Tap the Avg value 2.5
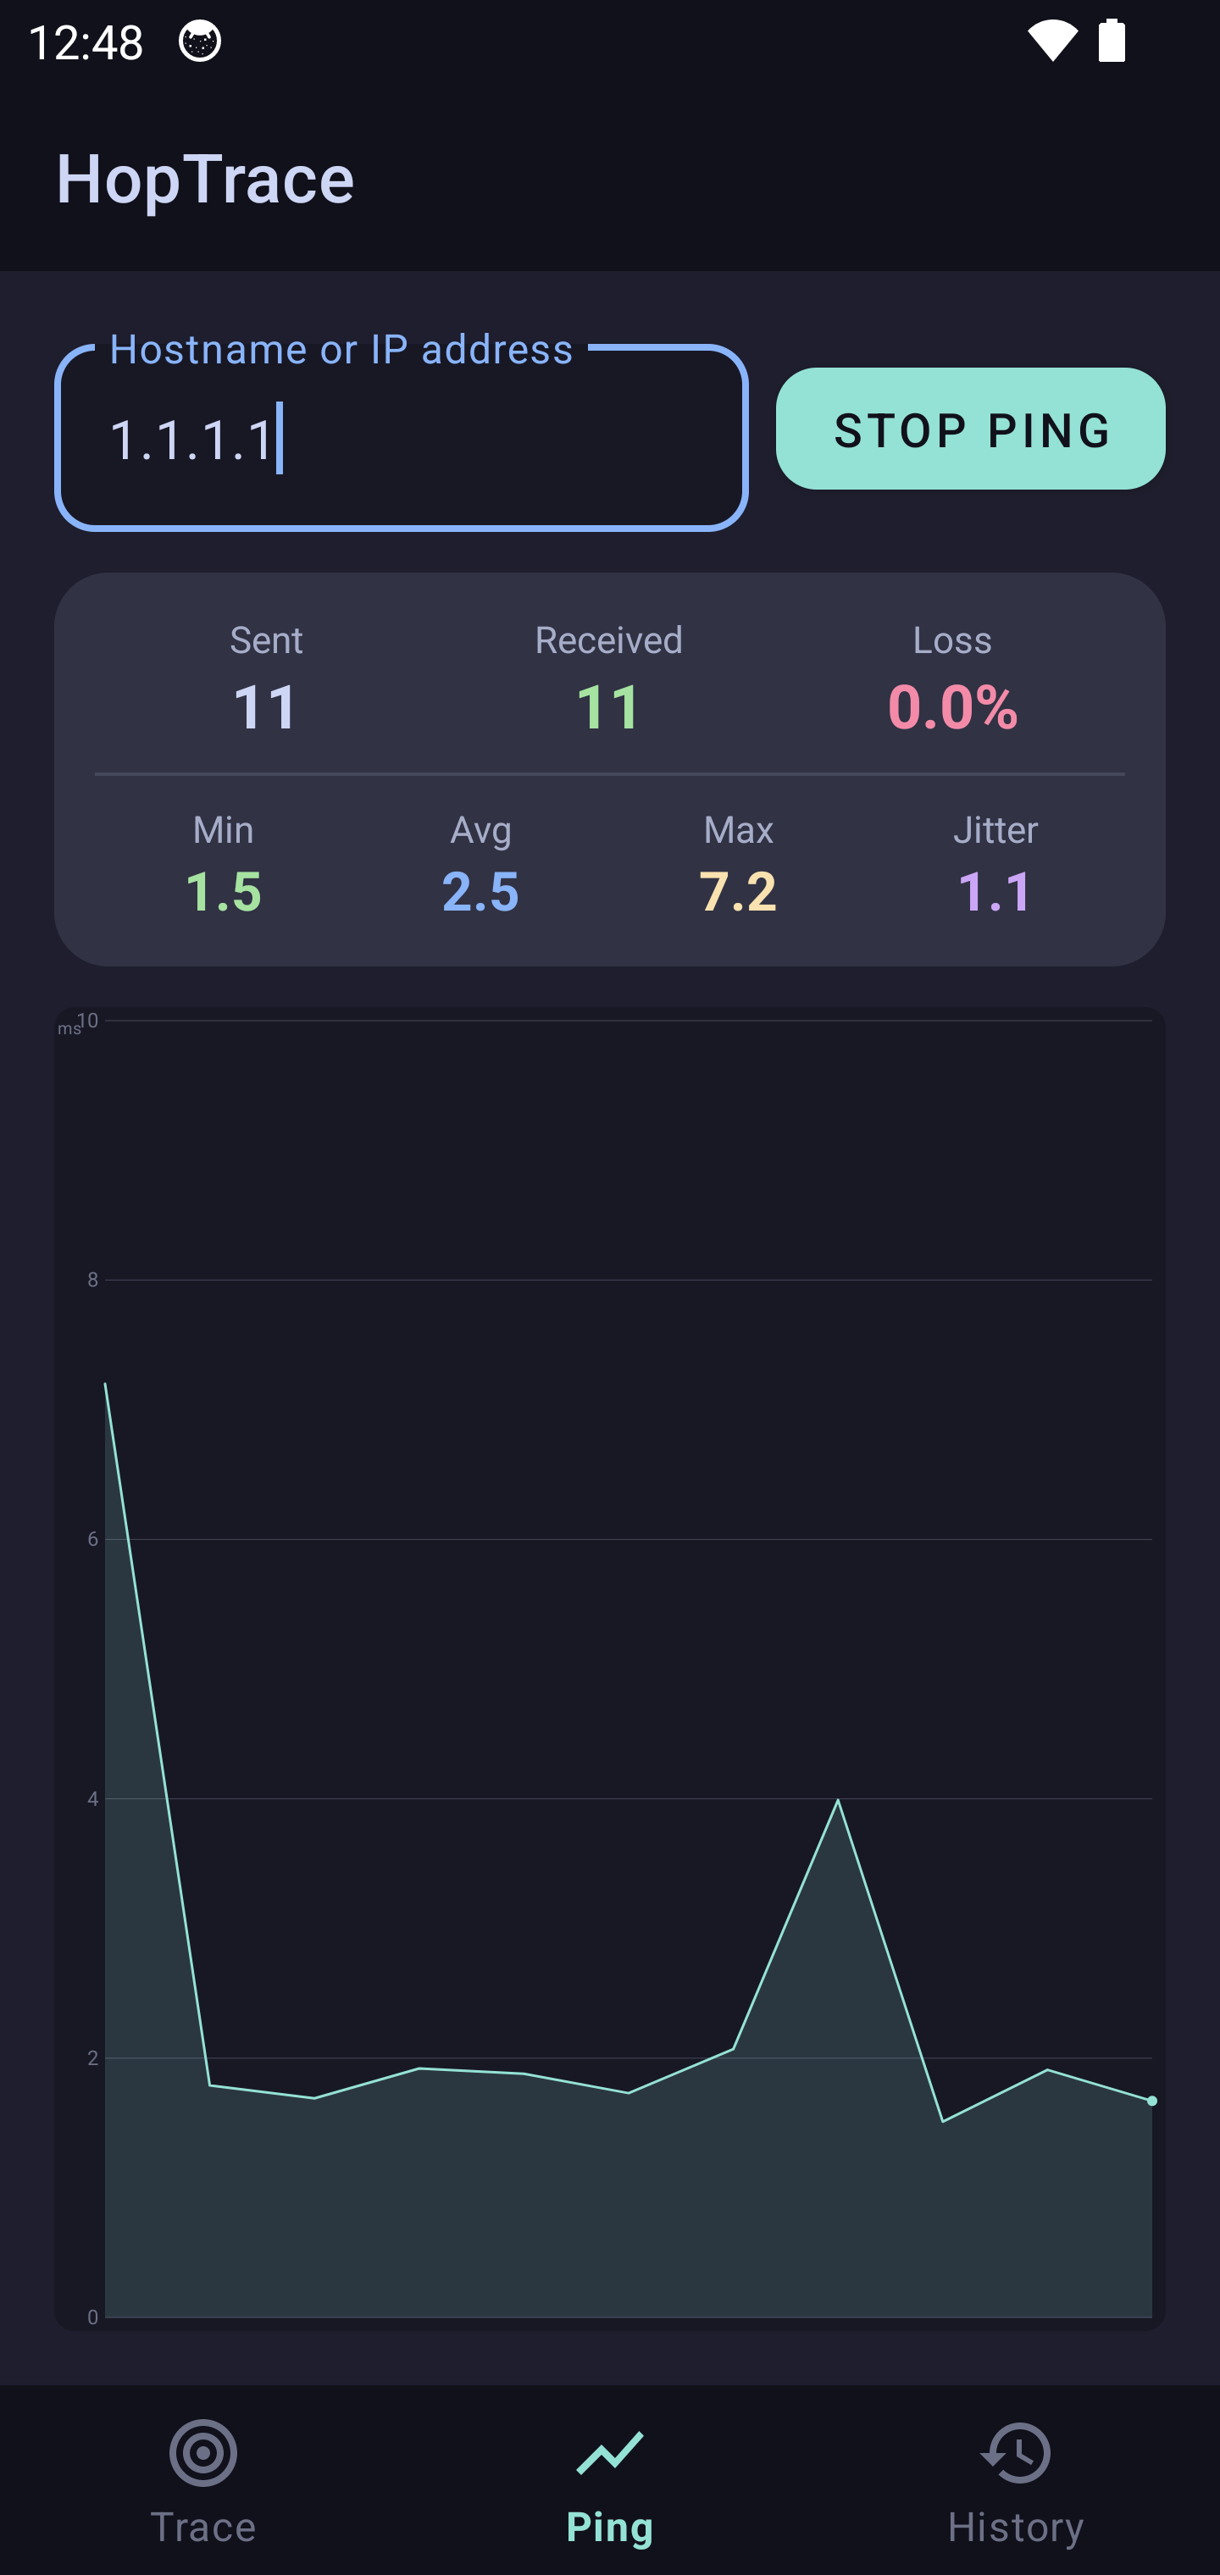The width and height of the screenshot is (1220, 2575). click(481, 890)
